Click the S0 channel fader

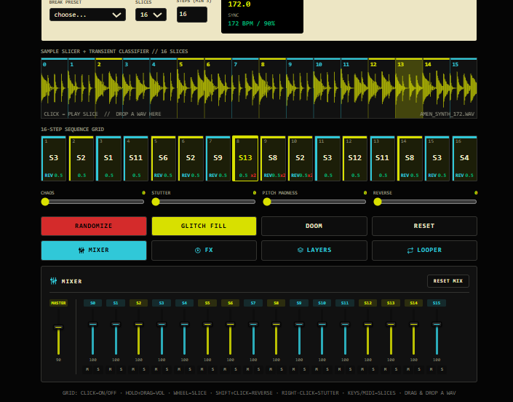coord(93,324)
